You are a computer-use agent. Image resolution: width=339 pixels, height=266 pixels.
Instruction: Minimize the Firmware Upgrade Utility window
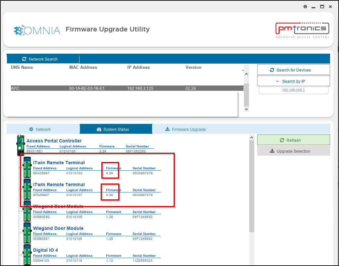tap(313, 7)
